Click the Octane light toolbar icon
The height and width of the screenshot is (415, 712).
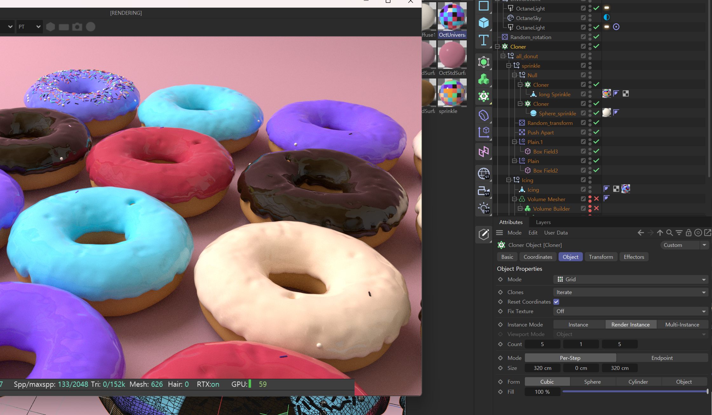tap(484, 208)
